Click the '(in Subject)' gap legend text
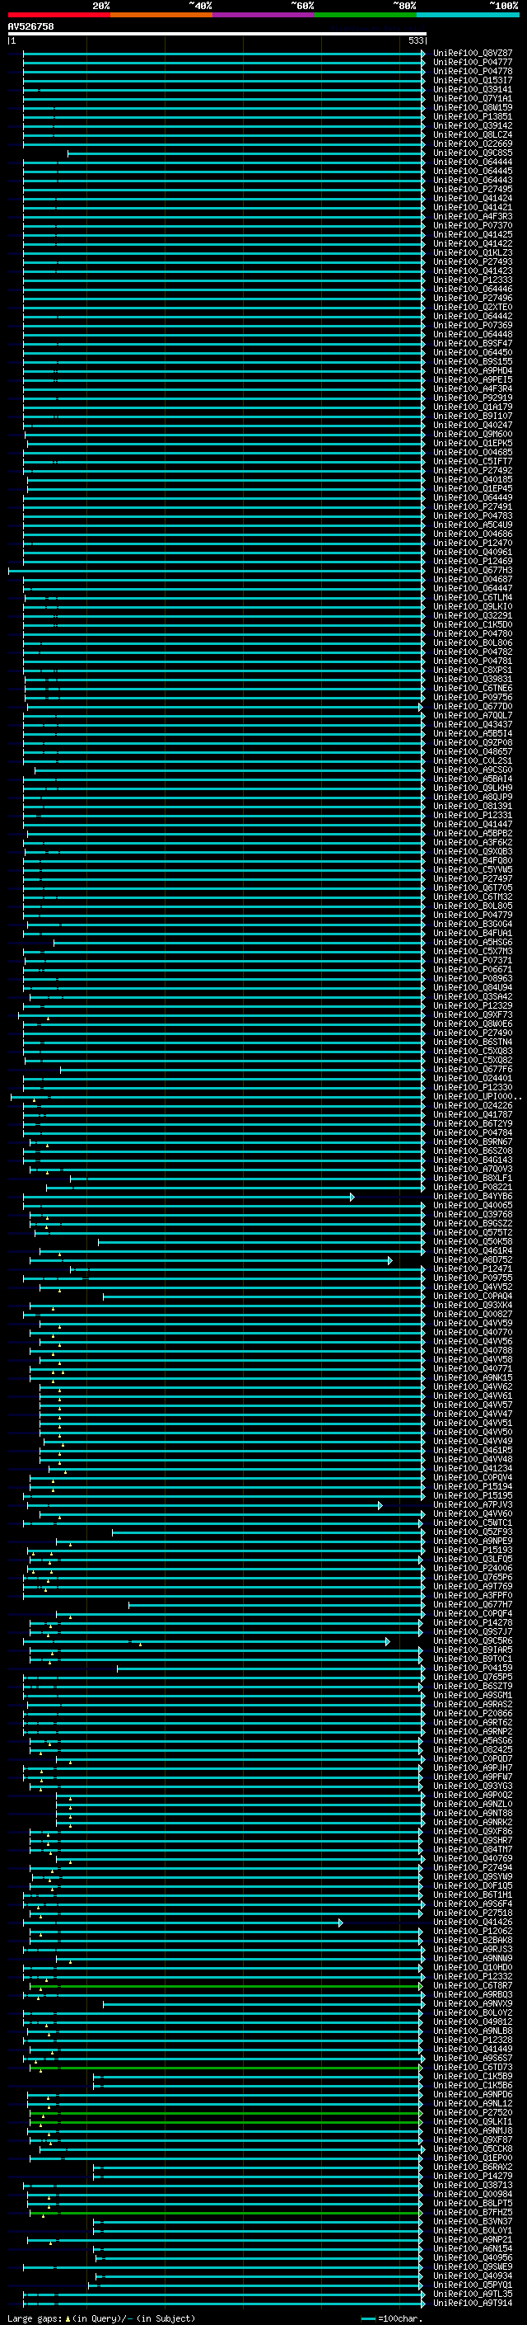The height and width of the screenshot is (2325, 527). 166,2318
